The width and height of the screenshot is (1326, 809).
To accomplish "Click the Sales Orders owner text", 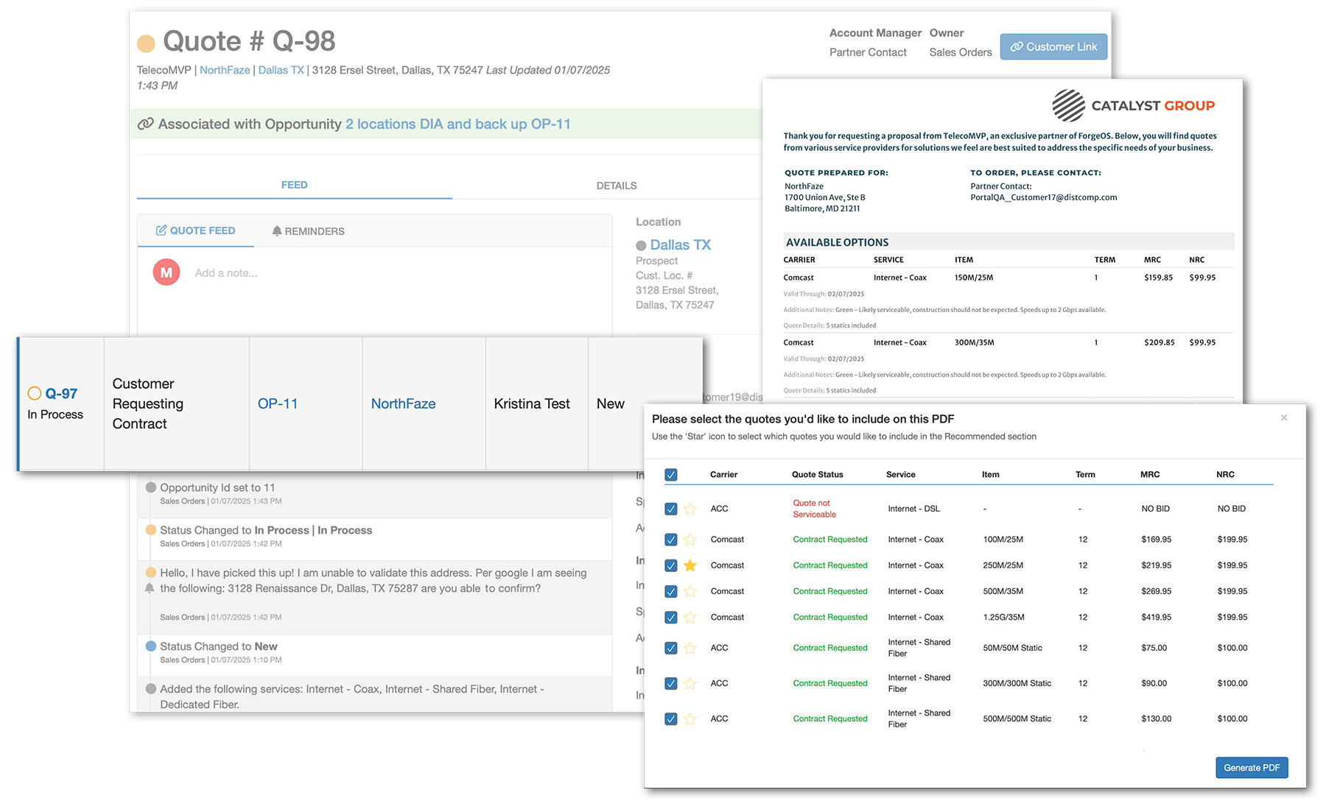I will pyautogui.click(x=961, y=52).
